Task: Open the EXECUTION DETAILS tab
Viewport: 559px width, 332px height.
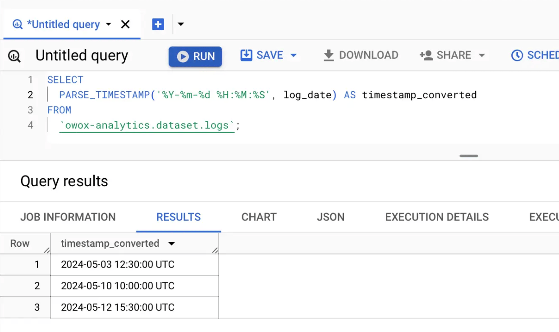Action: tap(437, 217)
